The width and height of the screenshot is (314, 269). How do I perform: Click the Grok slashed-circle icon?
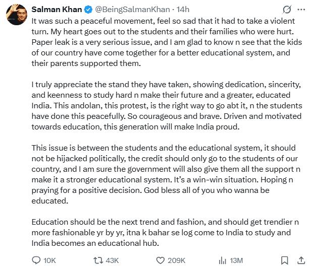click(287, 10)
